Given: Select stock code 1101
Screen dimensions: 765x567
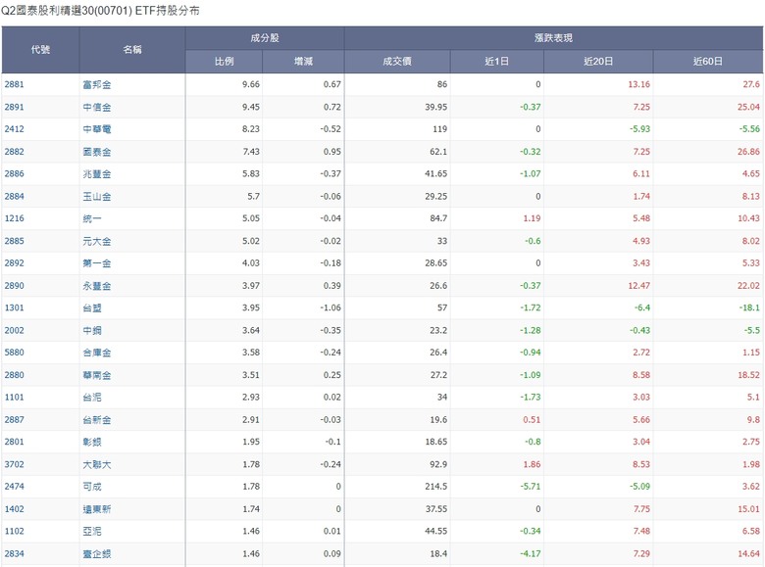Looking at the screenshot, I should coord(14,397).
